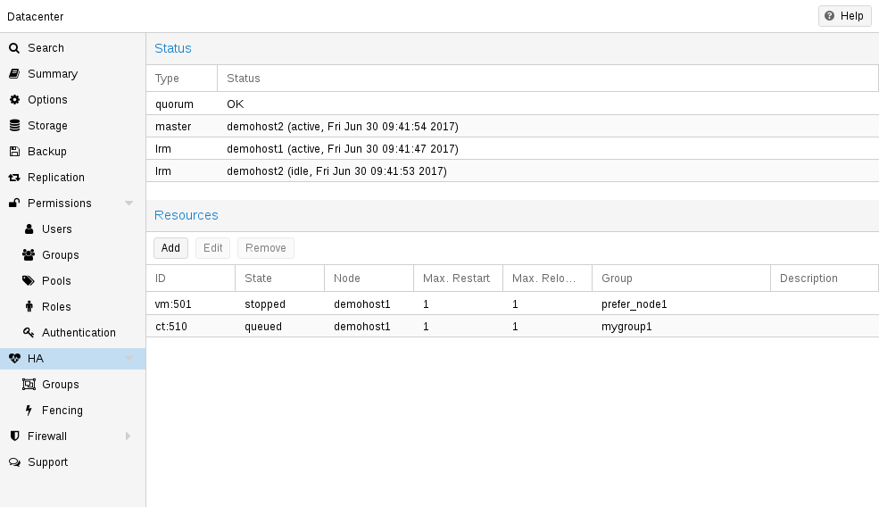879x507 pixels.
Task: Click the Backup floppy disk icon
Action: [14, 152]
